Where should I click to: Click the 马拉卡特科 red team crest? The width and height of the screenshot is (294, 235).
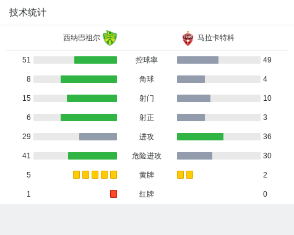click(x=188, y=38)
